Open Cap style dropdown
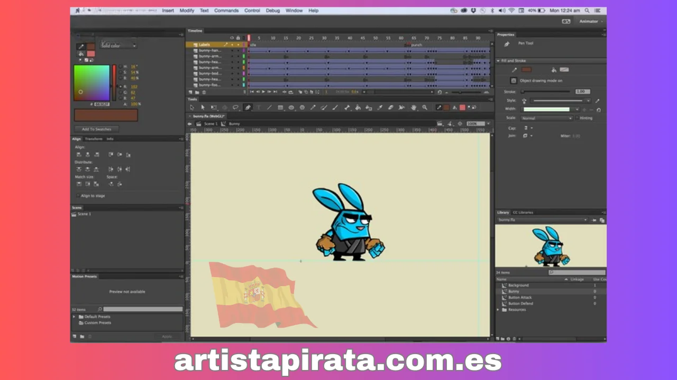This screenshot has height=380, width=677. tap(528, 128)
